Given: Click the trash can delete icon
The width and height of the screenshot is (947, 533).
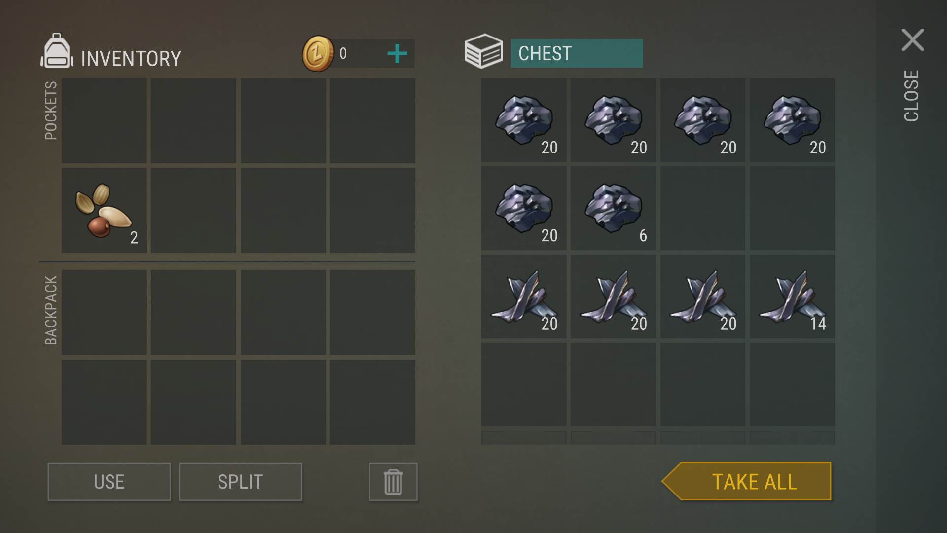Looking at the screenshot, I should pyautogui.click(x=393, y=482).
